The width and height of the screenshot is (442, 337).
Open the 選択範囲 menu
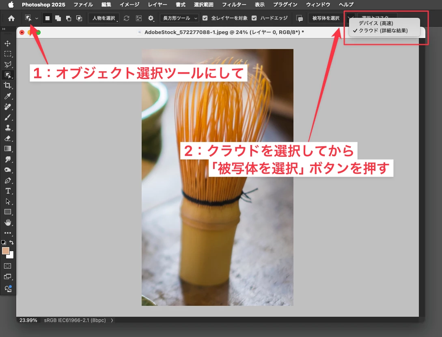[x=203, y=4]
